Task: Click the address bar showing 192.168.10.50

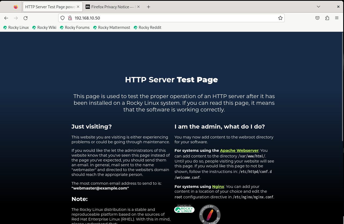Action: pos(172,18)
